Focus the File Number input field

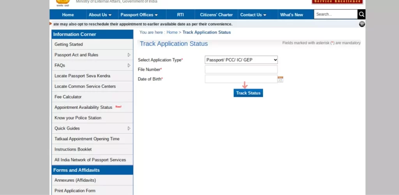(x=241, y=70)
